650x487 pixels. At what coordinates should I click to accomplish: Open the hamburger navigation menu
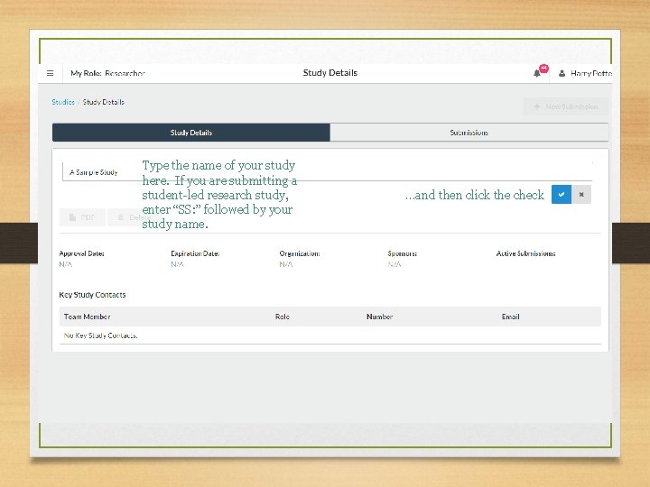51,73
